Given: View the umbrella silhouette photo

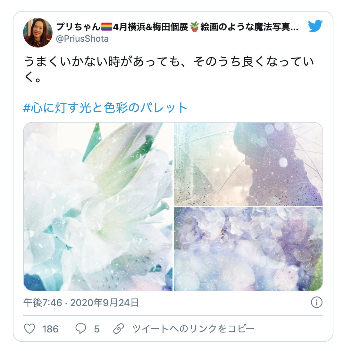Looking at the screenshot, I should tap(248, 164).
